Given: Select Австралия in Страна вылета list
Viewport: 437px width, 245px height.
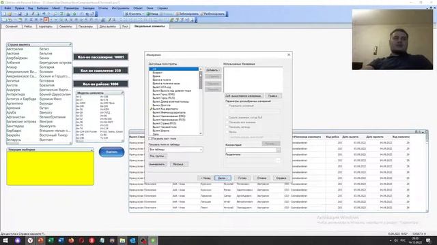Looking at the screenshot, I should [x=14, y=49].
